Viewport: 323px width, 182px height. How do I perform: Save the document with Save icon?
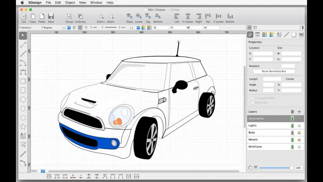(x=51, y=18)
